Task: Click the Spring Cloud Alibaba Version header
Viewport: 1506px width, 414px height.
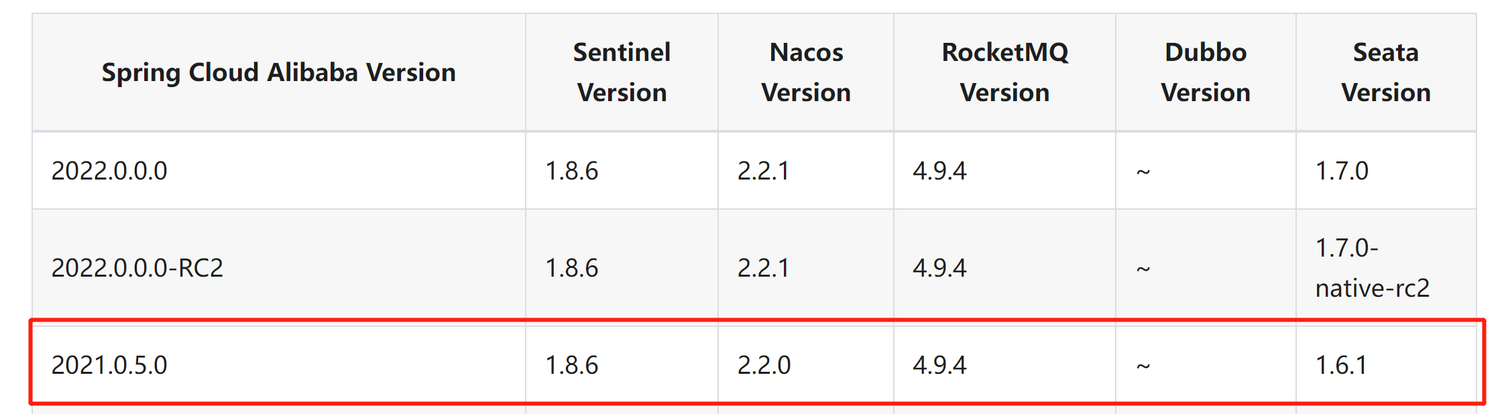Action: pos(278,72)
